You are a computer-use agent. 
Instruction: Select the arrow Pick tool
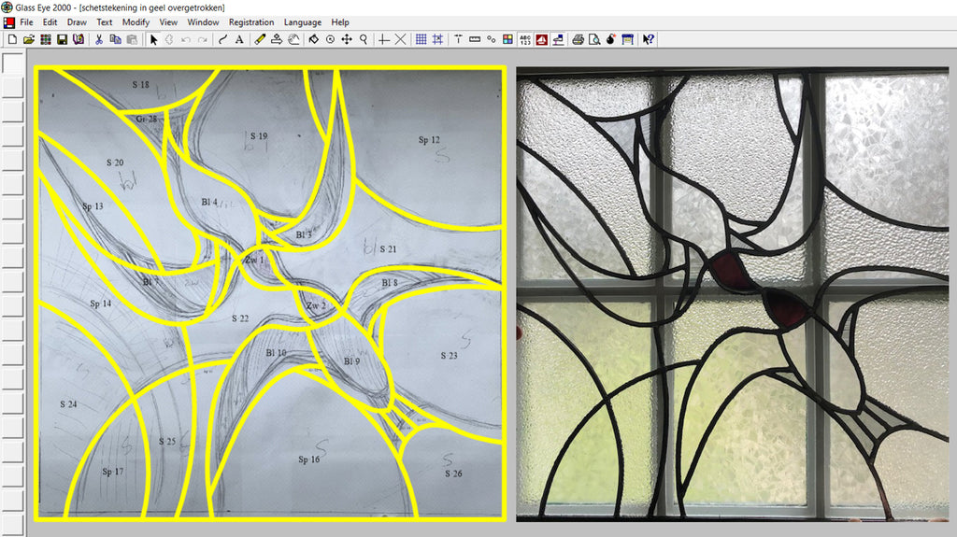pos(154,39)
